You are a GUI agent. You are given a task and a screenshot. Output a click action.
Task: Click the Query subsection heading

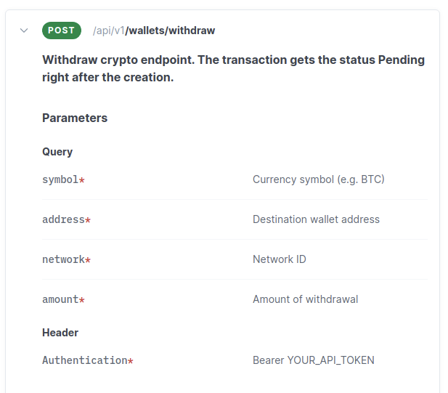tap(57, 152)
